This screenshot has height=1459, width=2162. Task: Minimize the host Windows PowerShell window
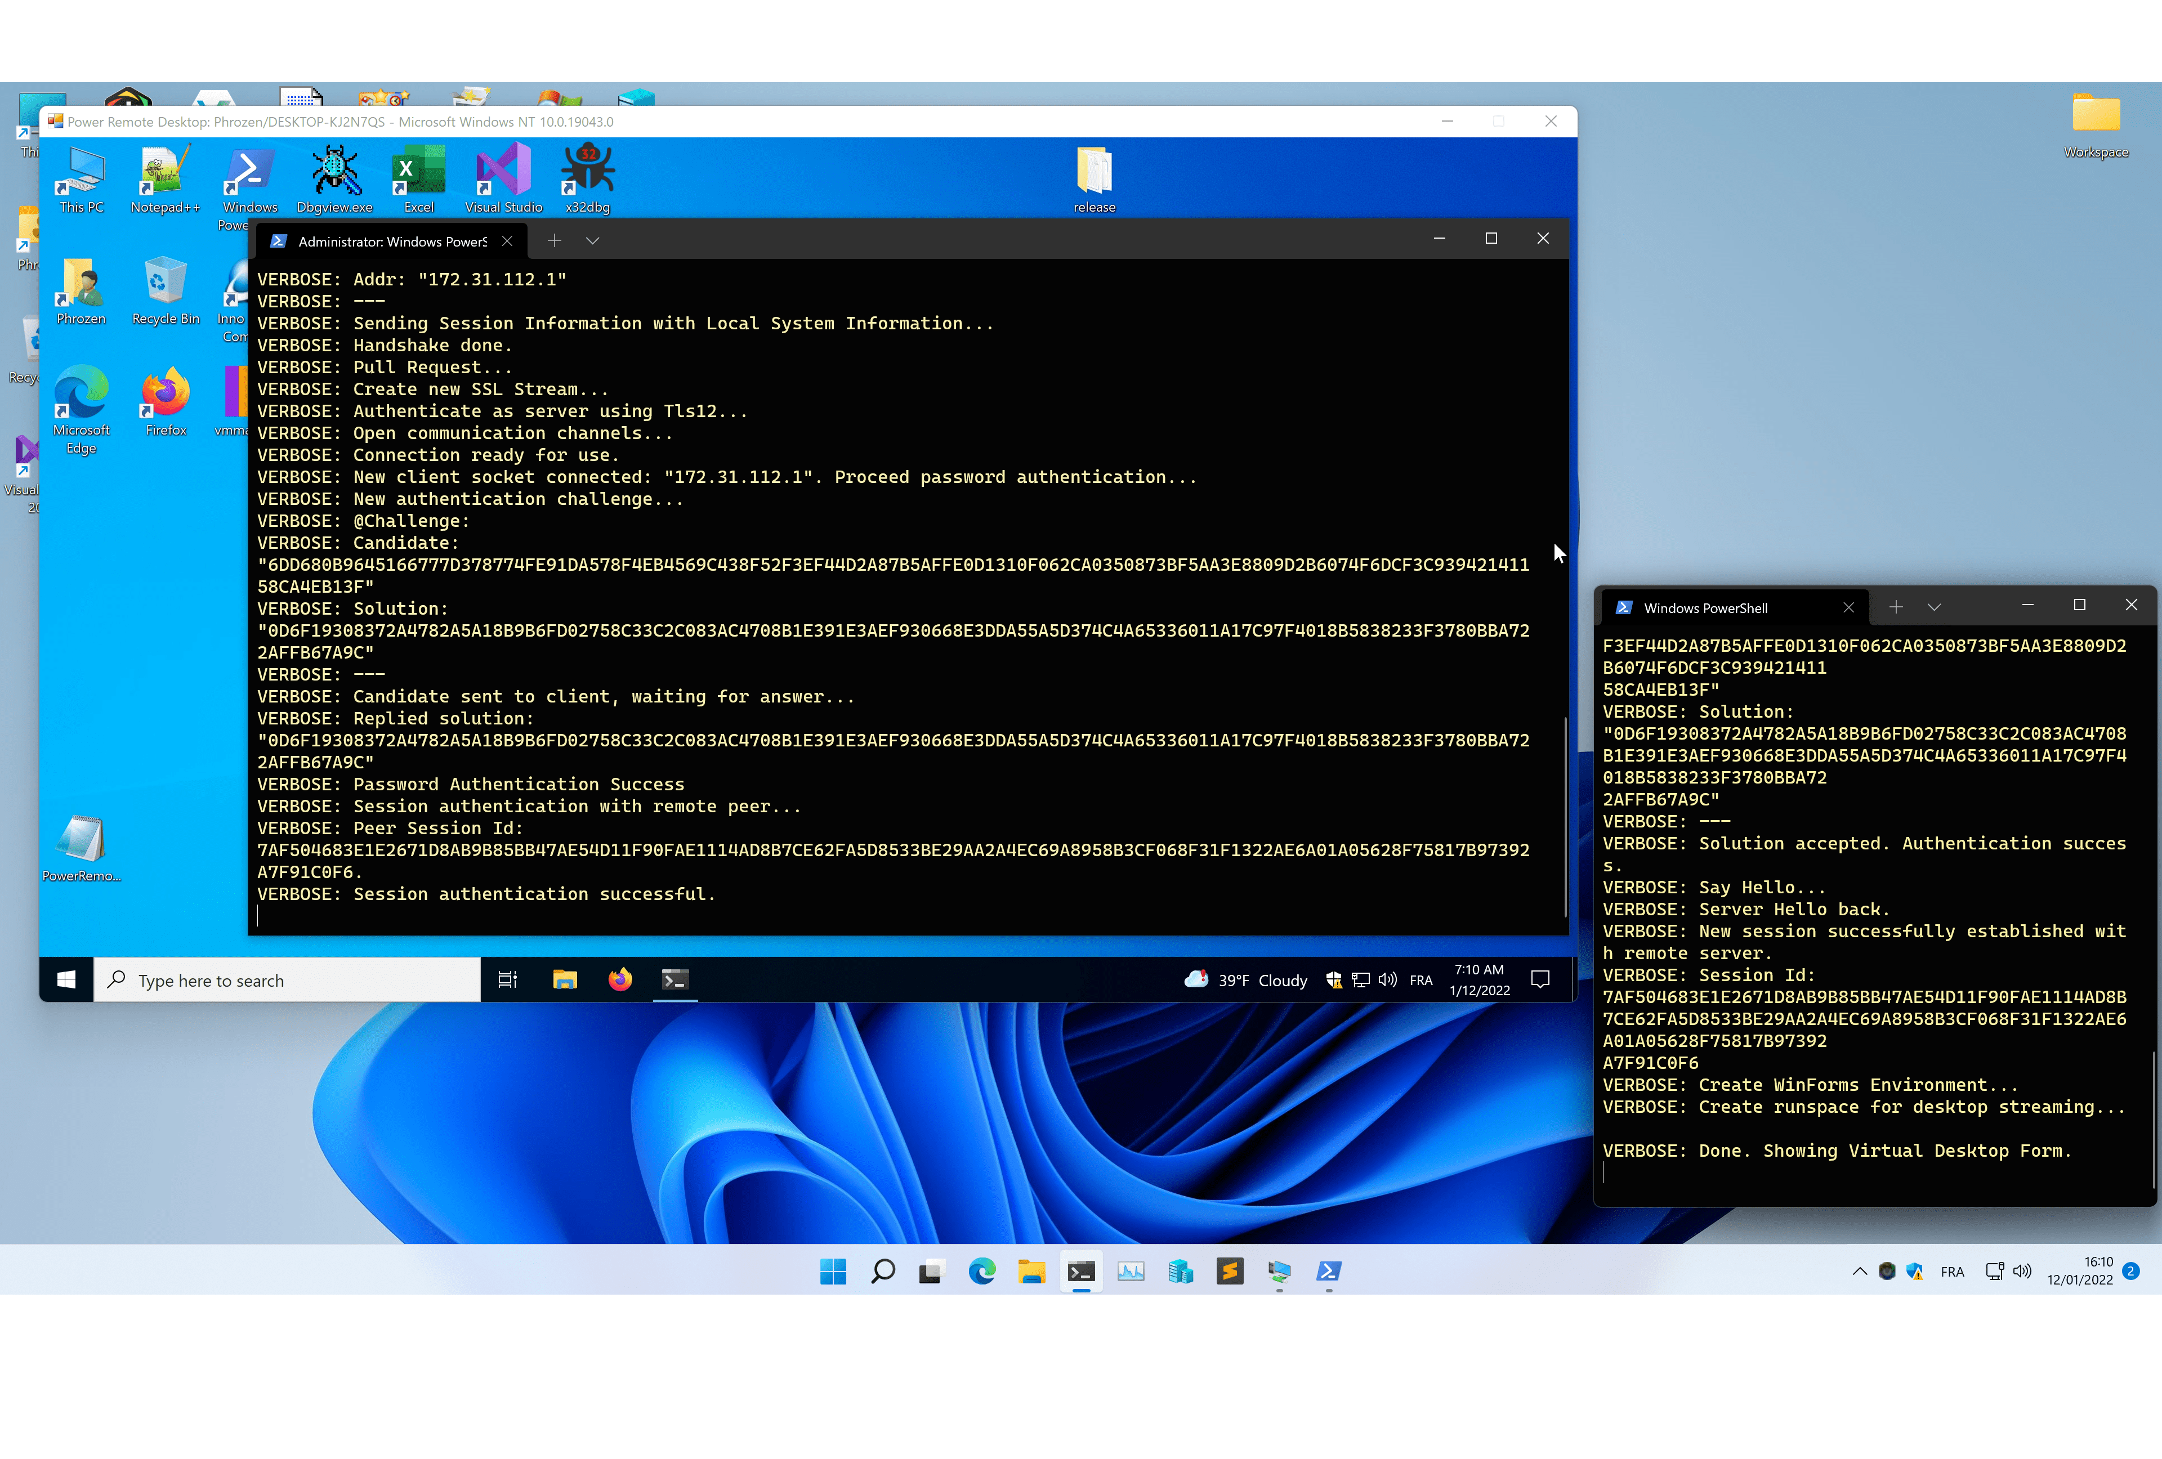point(2028,605)
